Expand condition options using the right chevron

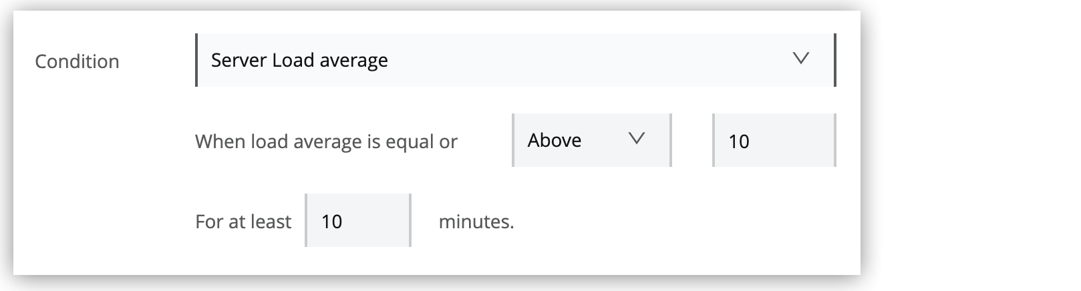800,59
